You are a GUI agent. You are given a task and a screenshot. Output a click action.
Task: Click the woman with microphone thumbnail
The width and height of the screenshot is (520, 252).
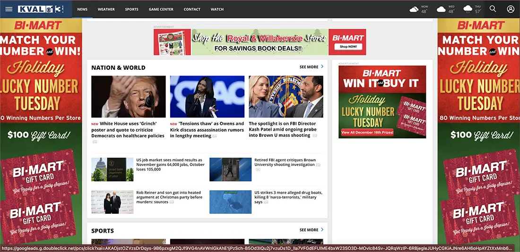[207, 97]
